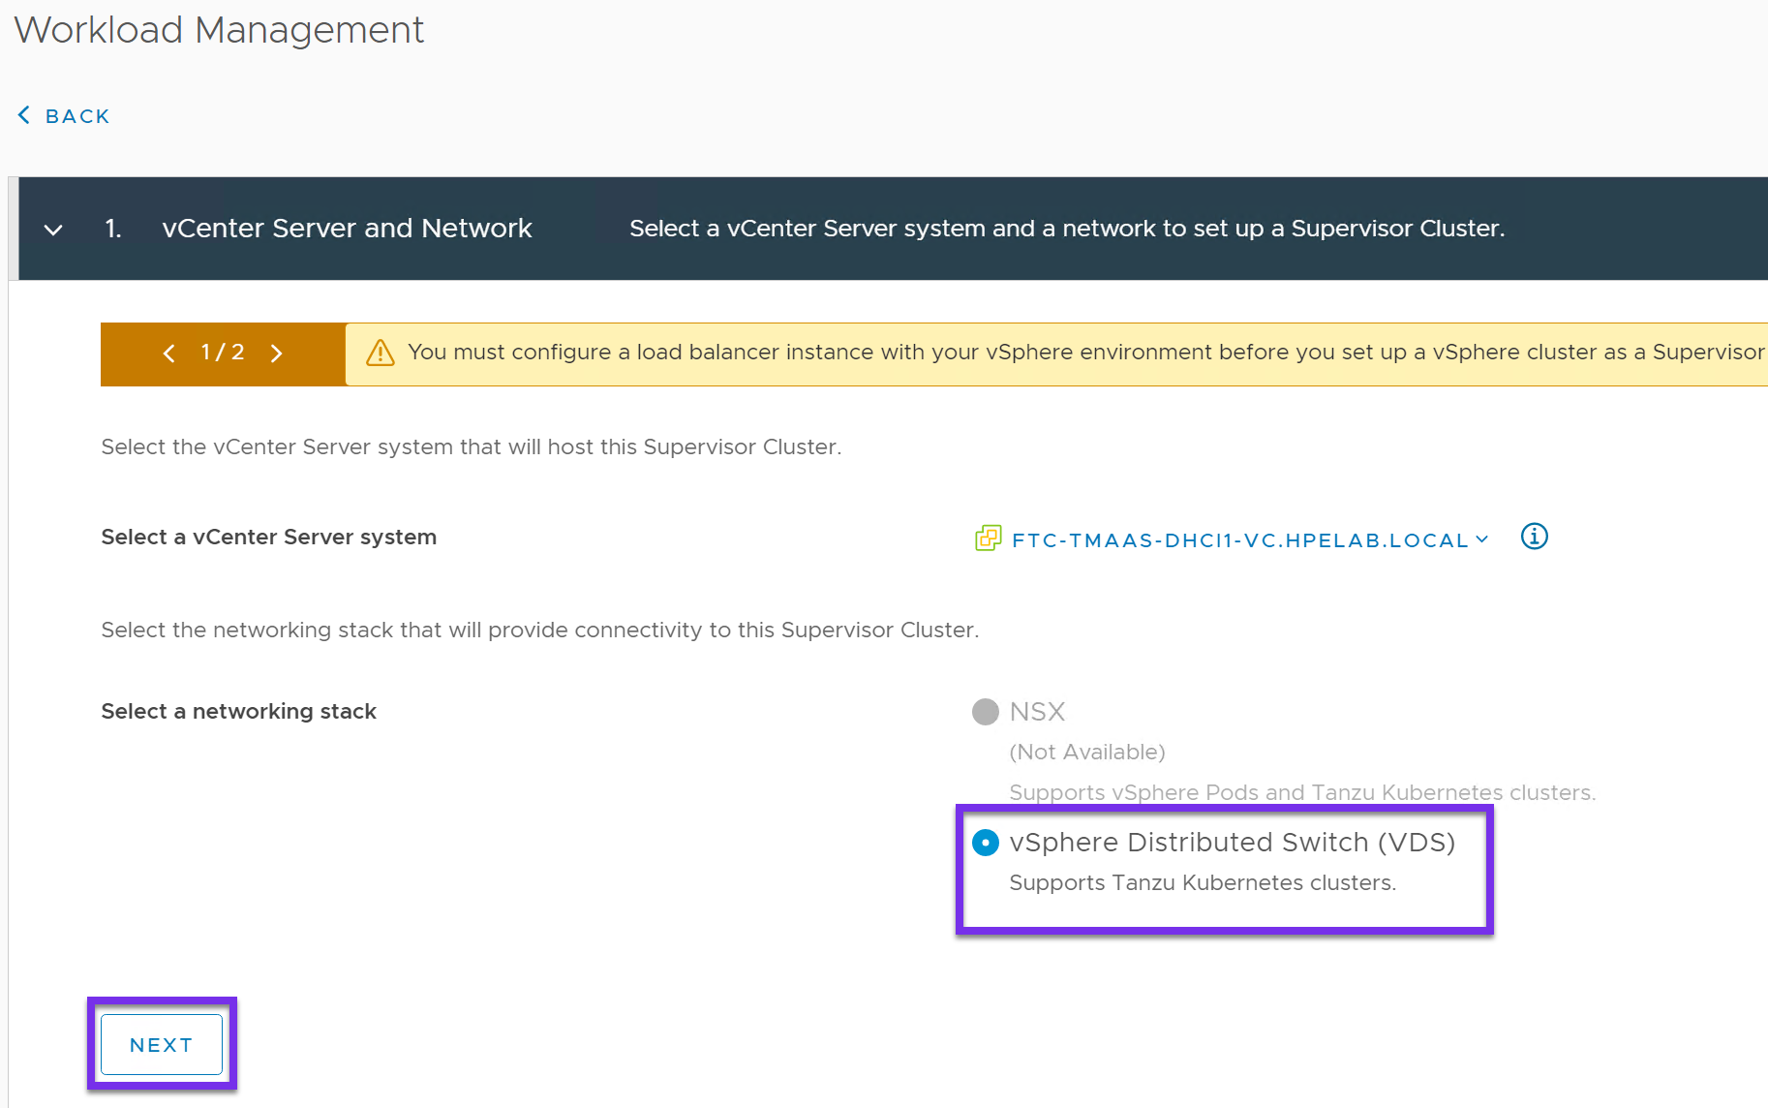Open the vCenter Server info icon
Screen dimensions: 1768x1108
(1534, 537)
